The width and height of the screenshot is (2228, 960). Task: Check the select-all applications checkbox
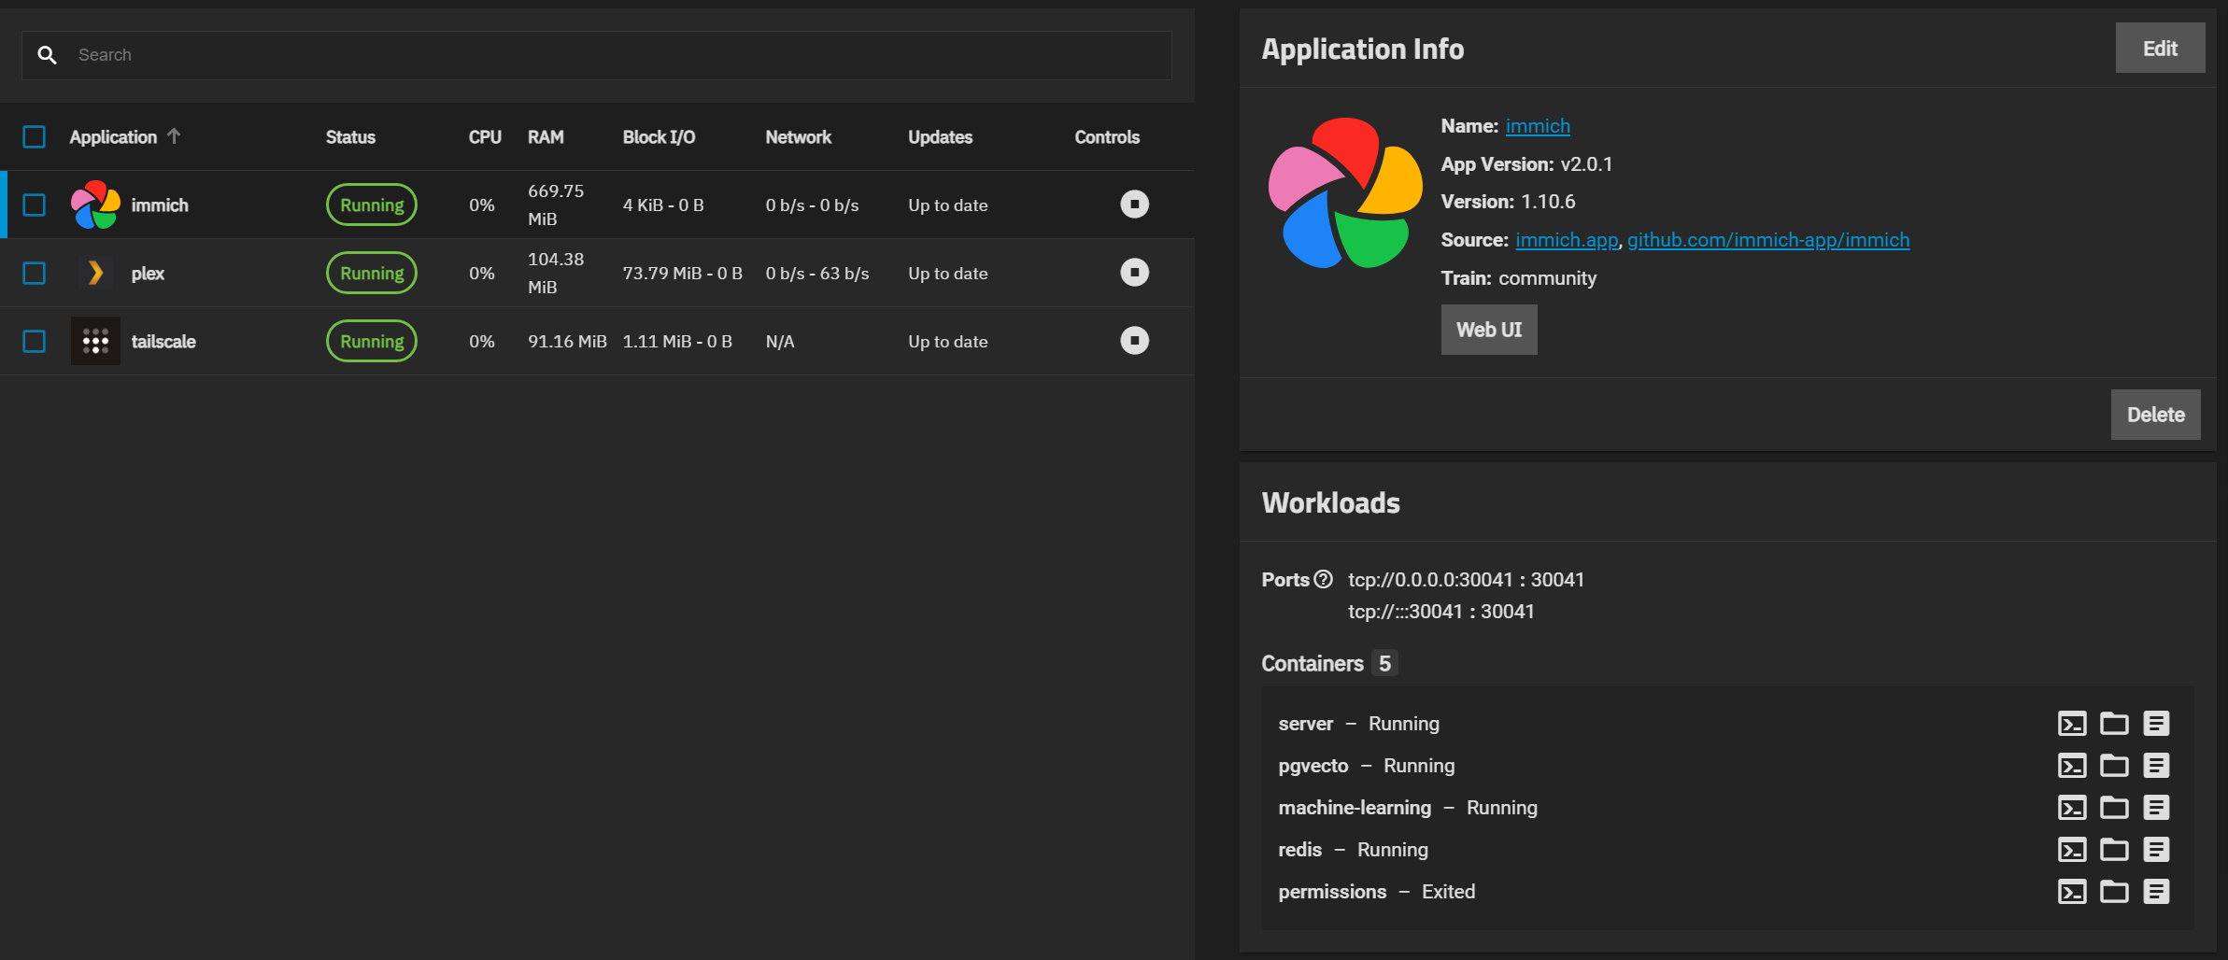pos(34,136)
